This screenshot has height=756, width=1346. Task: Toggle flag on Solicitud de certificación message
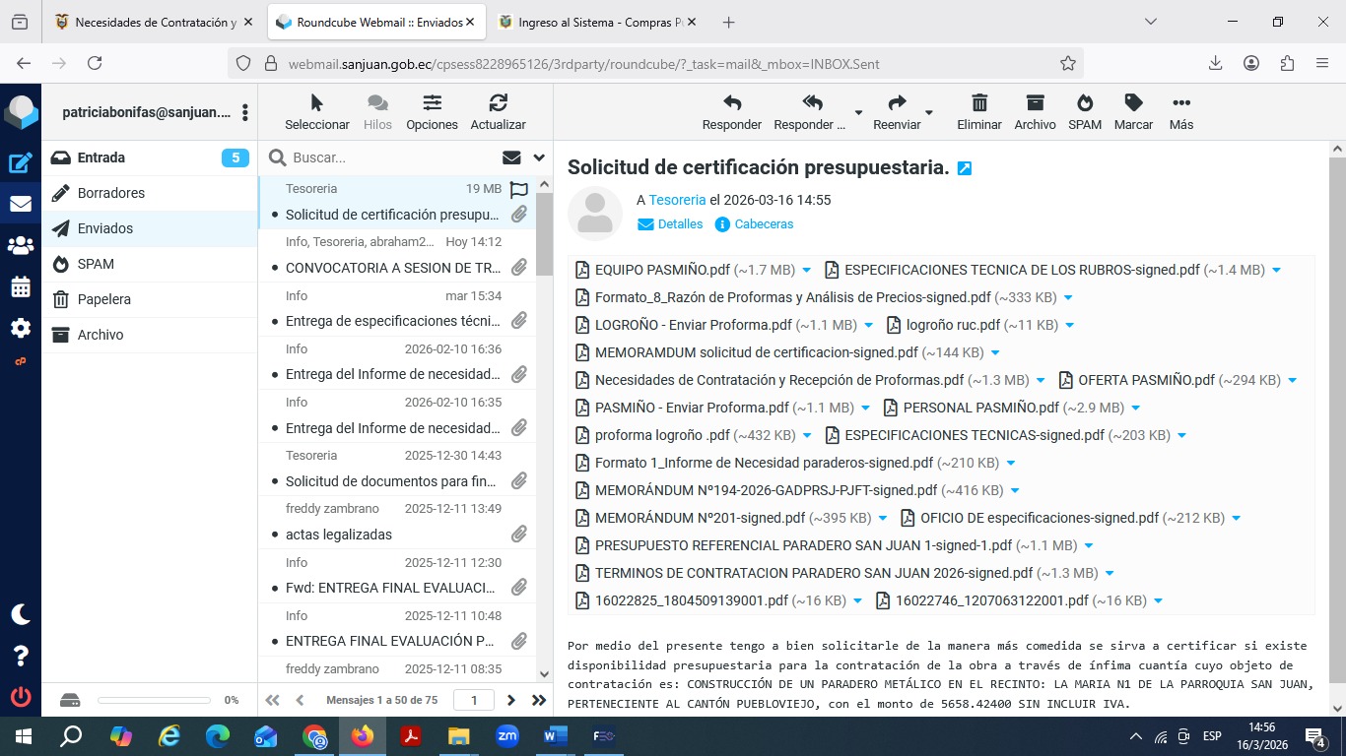click(x=519, y=190)
